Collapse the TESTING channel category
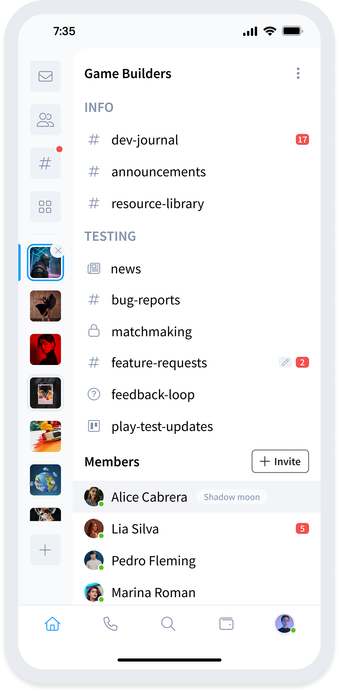339x692 pixels. click(x=110, y=236)
